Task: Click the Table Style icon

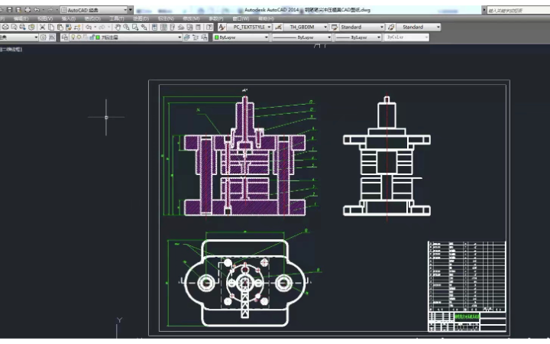Action: point(335,27)
